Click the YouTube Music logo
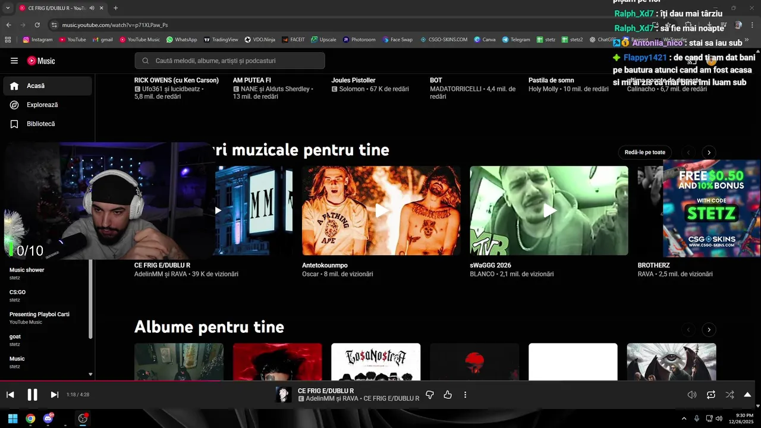 pyautogui.click(x=41, y=61)
